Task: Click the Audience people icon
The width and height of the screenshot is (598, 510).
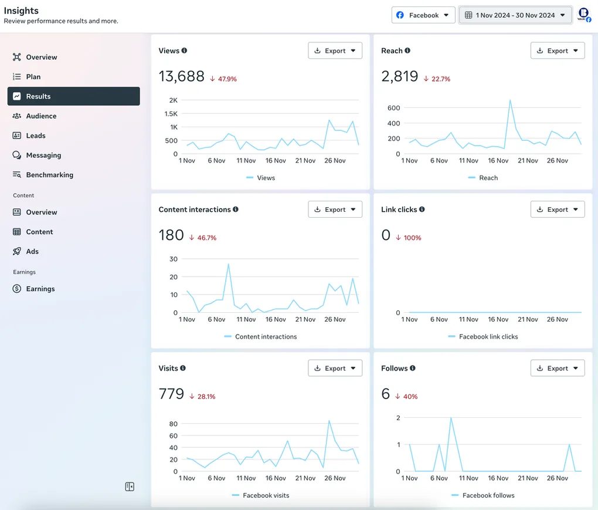Action: [x=17, y=116]
